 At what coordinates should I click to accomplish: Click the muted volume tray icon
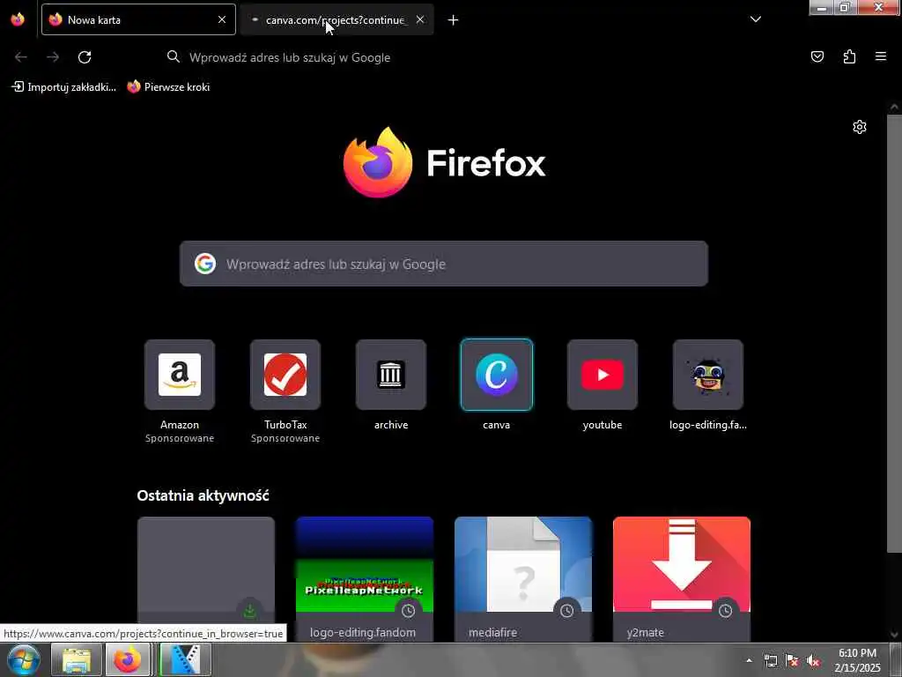point(813,661)
